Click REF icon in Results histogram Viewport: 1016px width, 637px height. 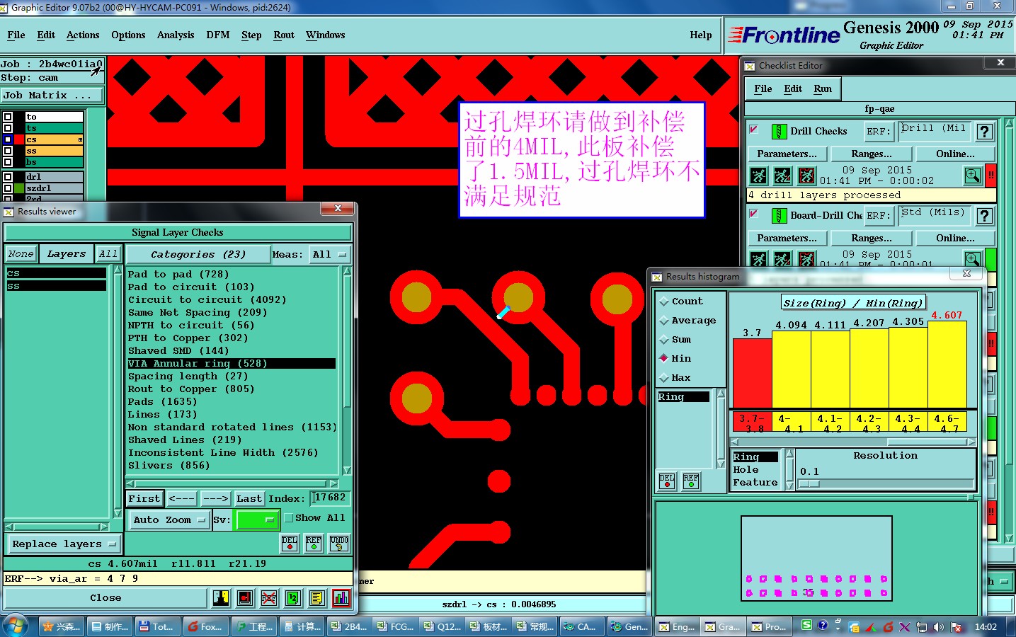click(691, 481)
